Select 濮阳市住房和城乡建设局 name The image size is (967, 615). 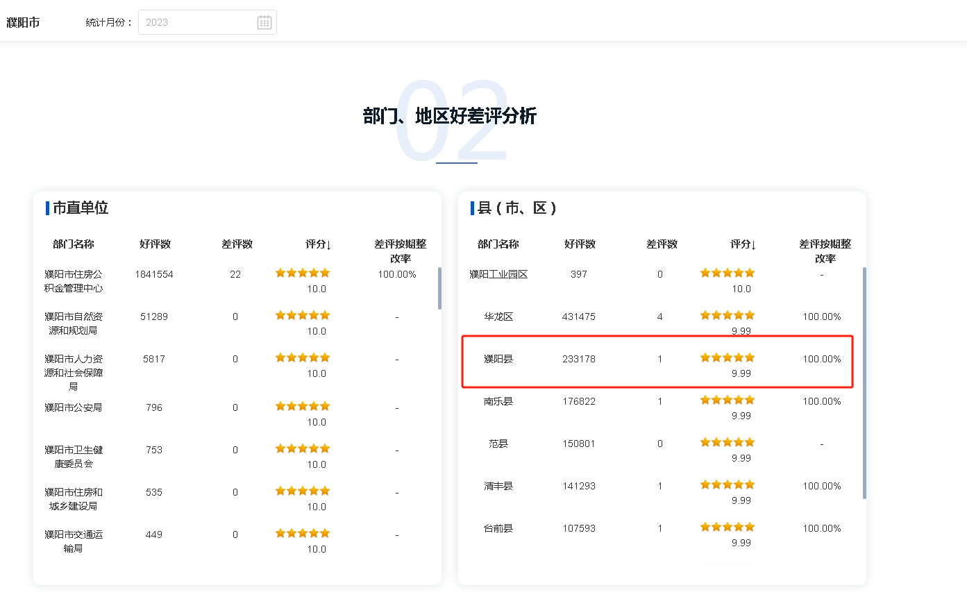74,499
